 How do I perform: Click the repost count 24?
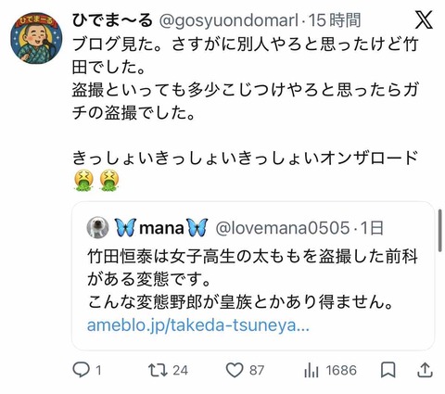(180, 370)
